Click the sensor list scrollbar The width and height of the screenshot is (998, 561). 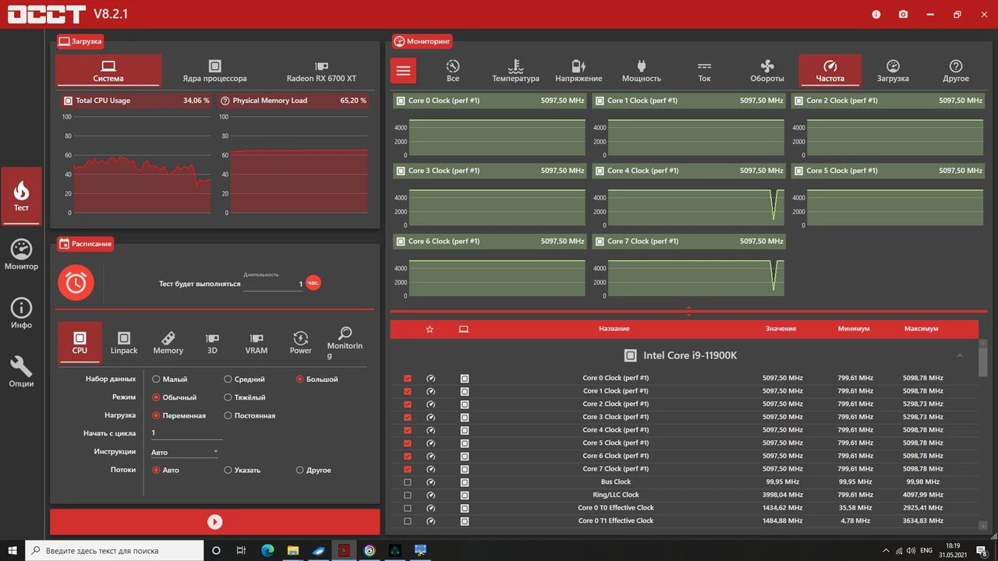click(x=983, y=361)
